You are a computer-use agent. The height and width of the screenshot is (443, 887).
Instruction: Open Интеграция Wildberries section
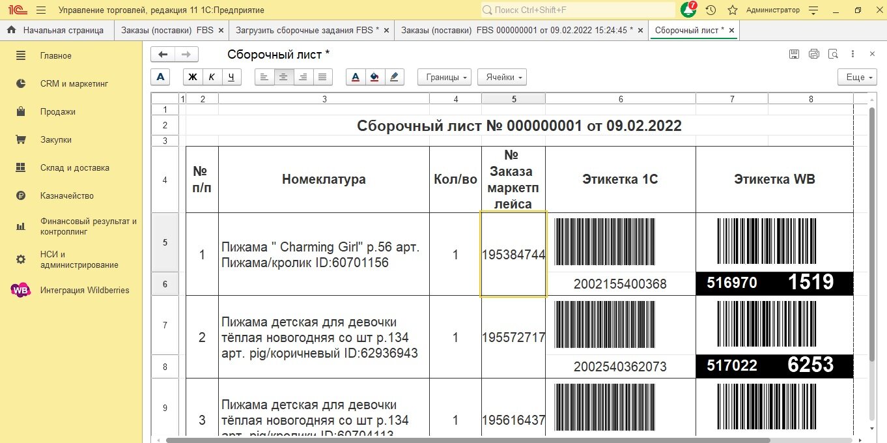71,290
